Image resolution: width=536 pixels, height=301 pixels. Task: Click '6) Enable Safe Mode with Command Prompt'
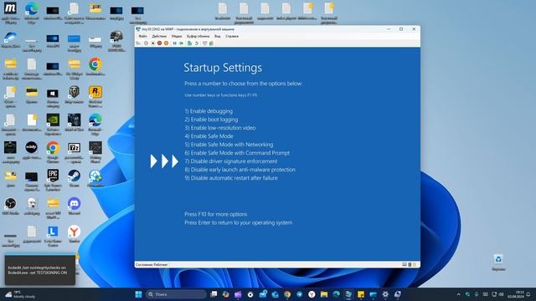(237, 153)
